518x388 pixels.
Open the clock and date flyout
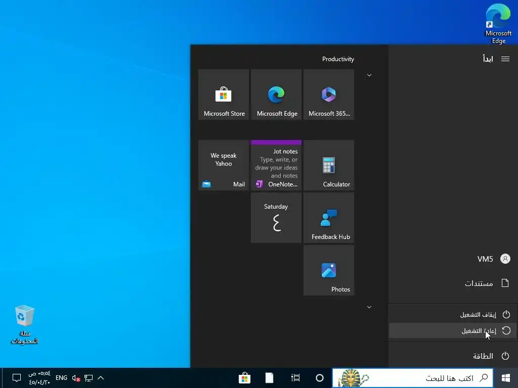coord(39,378)
